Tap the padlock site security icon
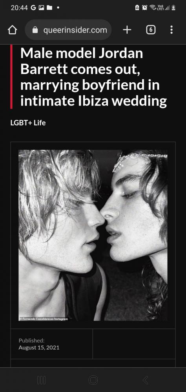 [35, 30]
